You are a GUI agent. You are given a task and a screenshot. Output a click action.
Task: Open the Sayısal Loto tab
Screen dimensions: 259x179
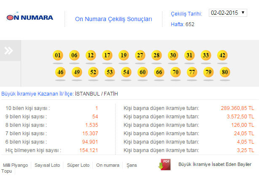click(x=47, y=165)
